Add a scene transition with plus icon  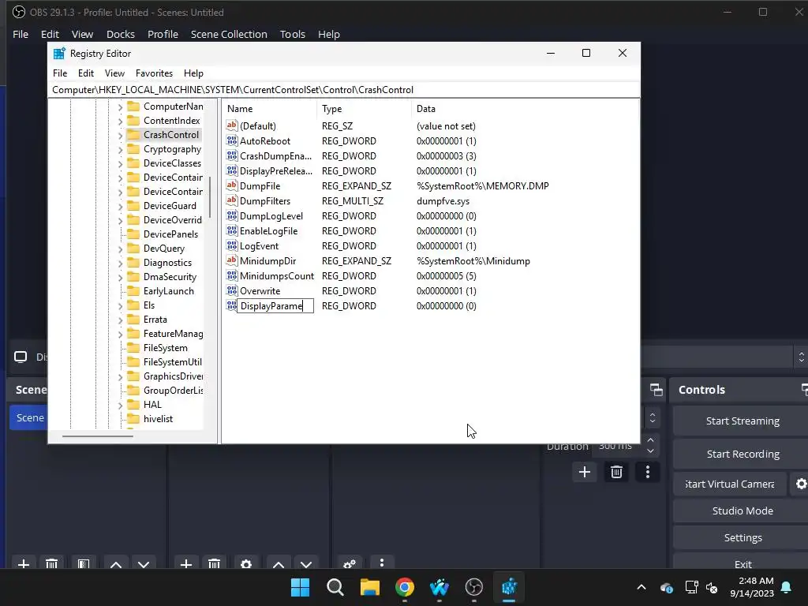[x=585, y=472]
